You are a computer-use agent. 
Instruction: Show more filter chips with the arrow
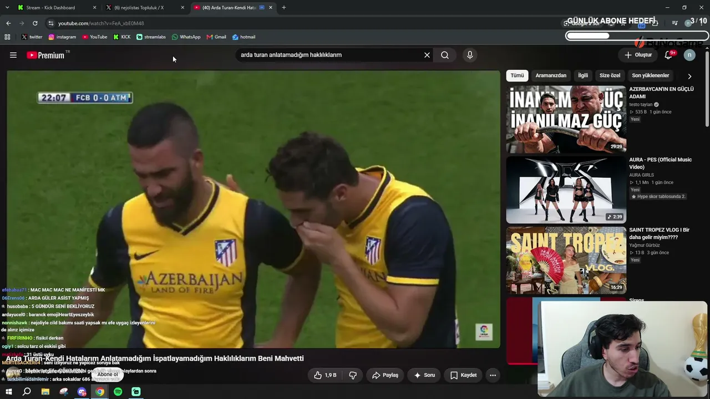pyautogui.click(x=689, y=76)
